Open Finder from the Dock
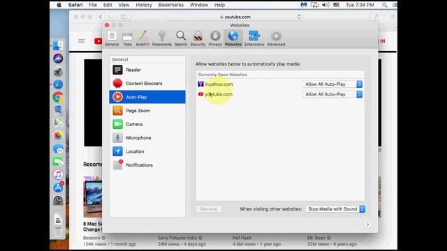 (x=58, y=45)
